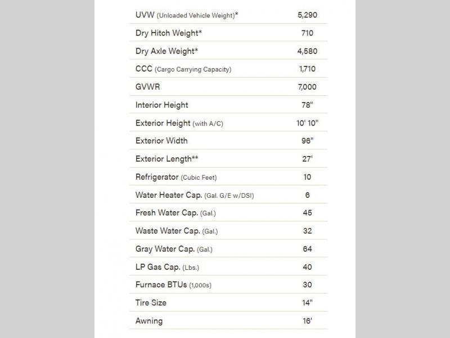The image size is (450, 338).
Task: Select the UVW value 5,290
Action: (307, 15)
